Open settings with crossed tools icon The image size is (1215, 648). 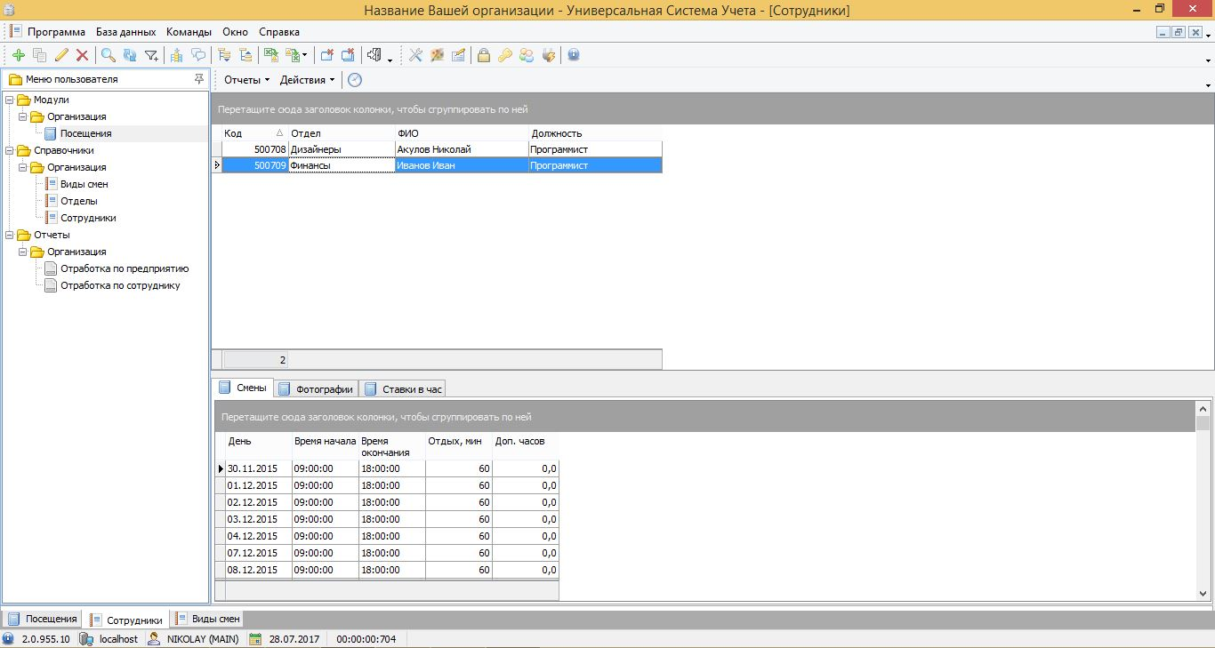click(415, 55)
